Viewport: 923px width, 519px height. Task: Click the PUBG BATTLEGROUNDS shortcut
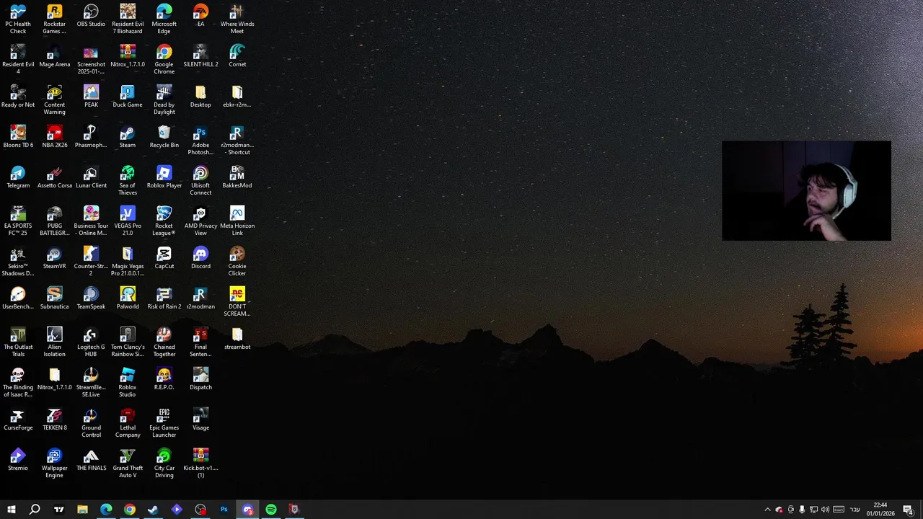coord(54,221)
